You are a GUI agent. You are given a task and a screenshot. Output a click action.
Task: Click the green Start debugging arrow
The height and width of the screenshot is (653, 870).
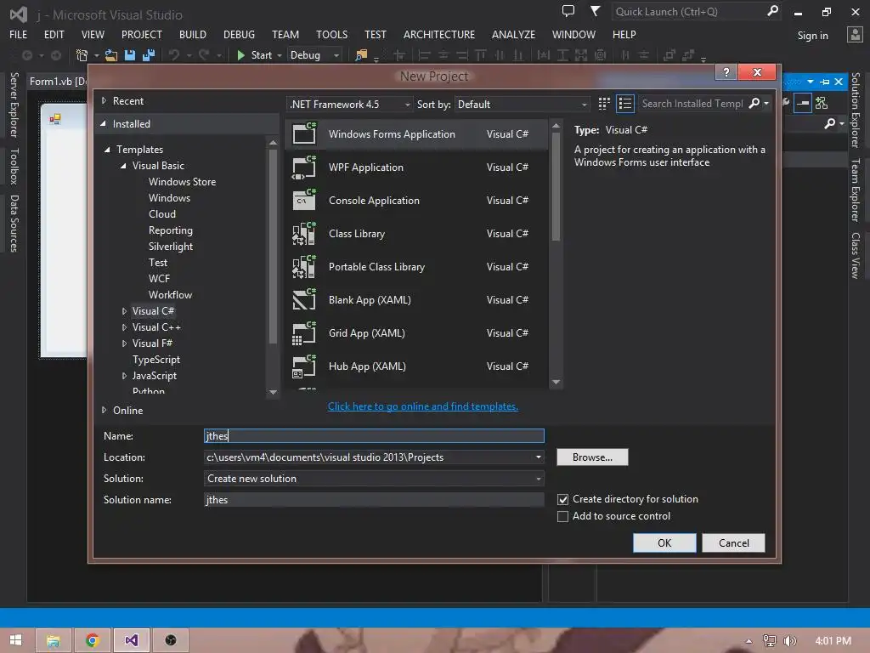(x=240, y=55)
